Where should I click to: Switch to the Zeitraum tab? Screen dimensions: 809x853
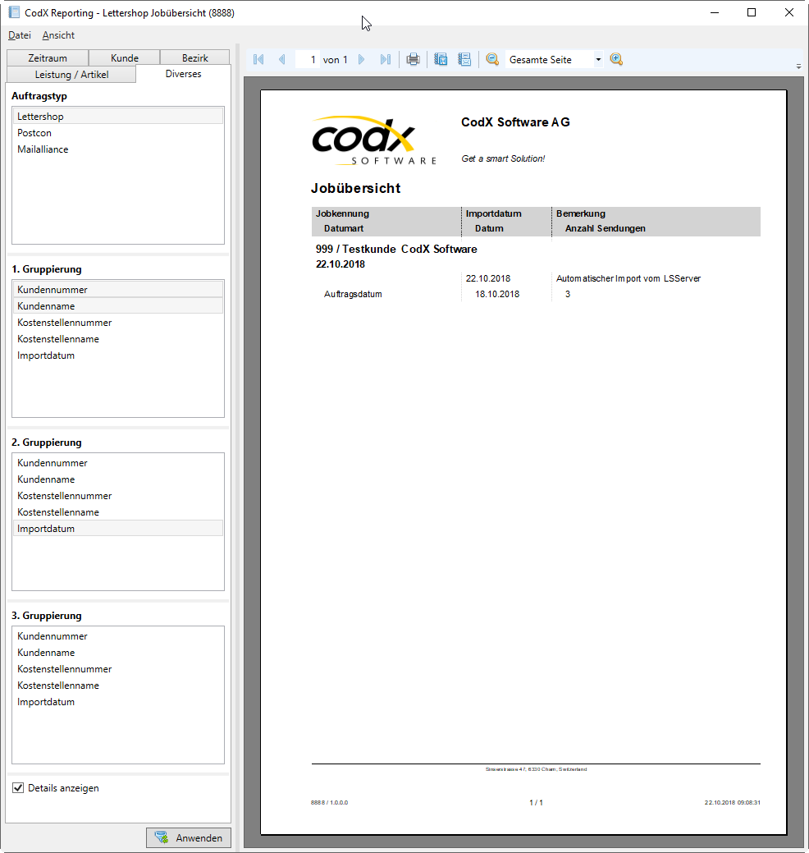(48, 57)
